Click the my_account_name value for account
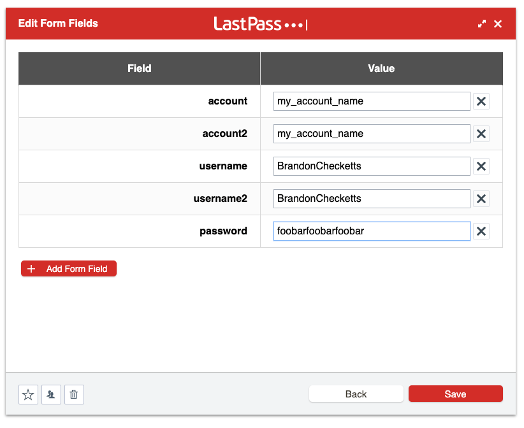Image resolution: width=524 pixels, height=428 pixels. pos(372,101)
